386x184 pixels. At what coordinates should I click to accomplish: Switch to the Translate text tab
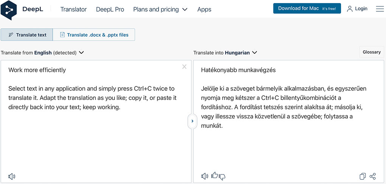[x=27, y=35]
